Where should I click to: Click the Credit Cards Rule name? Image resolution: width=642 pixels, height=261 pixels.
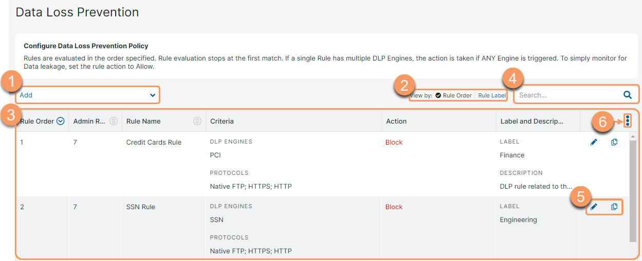(154, 142)
